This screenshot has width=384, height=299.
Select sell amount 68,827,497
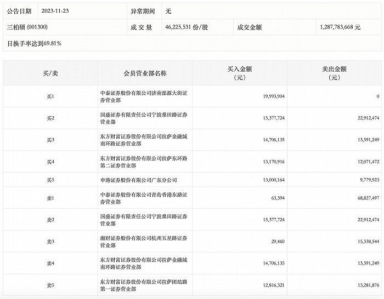click(x=368, y=198)
